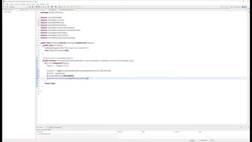Open the Run menu
The height and width of the screenshot is (142, 252).
point(38,4)
